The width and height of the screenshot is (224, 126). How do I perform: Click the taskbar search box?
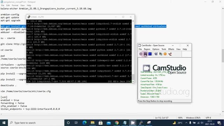click(x=36, y=123)
